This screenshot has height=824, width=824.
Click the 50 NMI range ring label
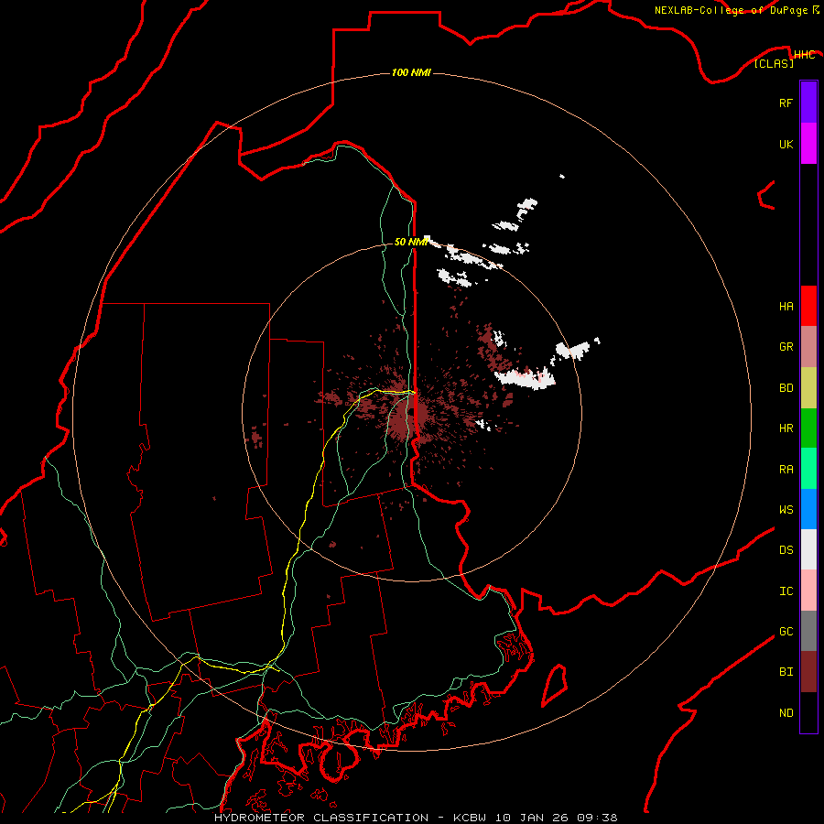(411, 242)
